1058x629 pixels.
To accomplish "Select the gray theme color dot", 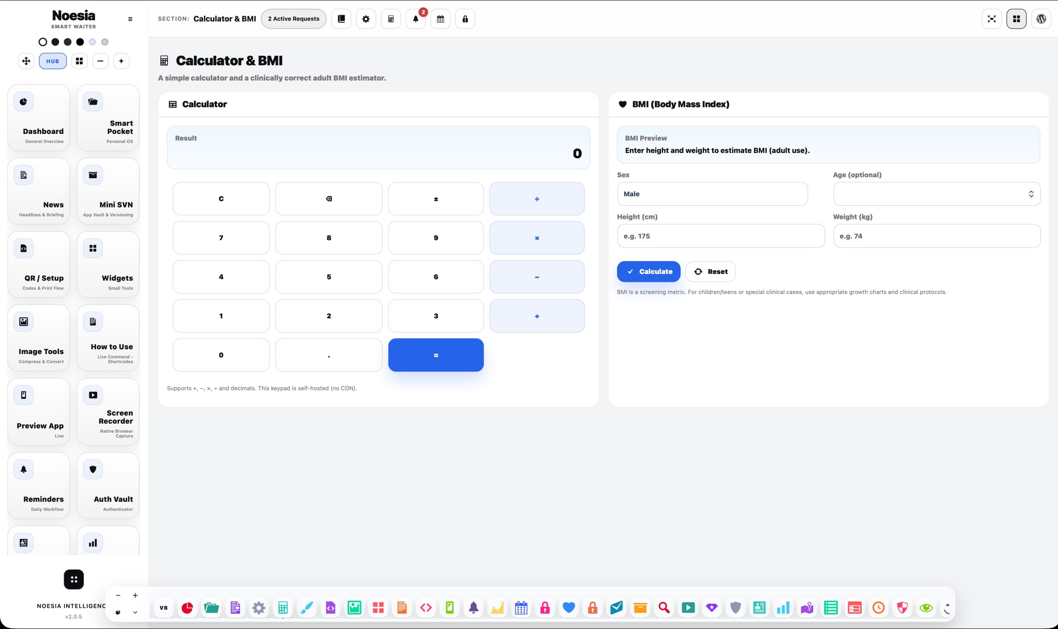I will click(105, 42).
